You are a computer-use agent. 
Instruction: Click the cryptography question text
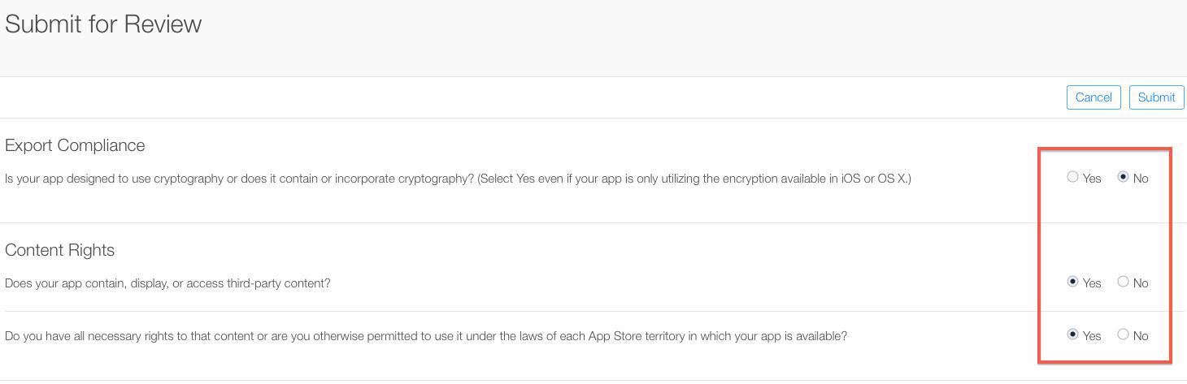[x=458, y=179]
